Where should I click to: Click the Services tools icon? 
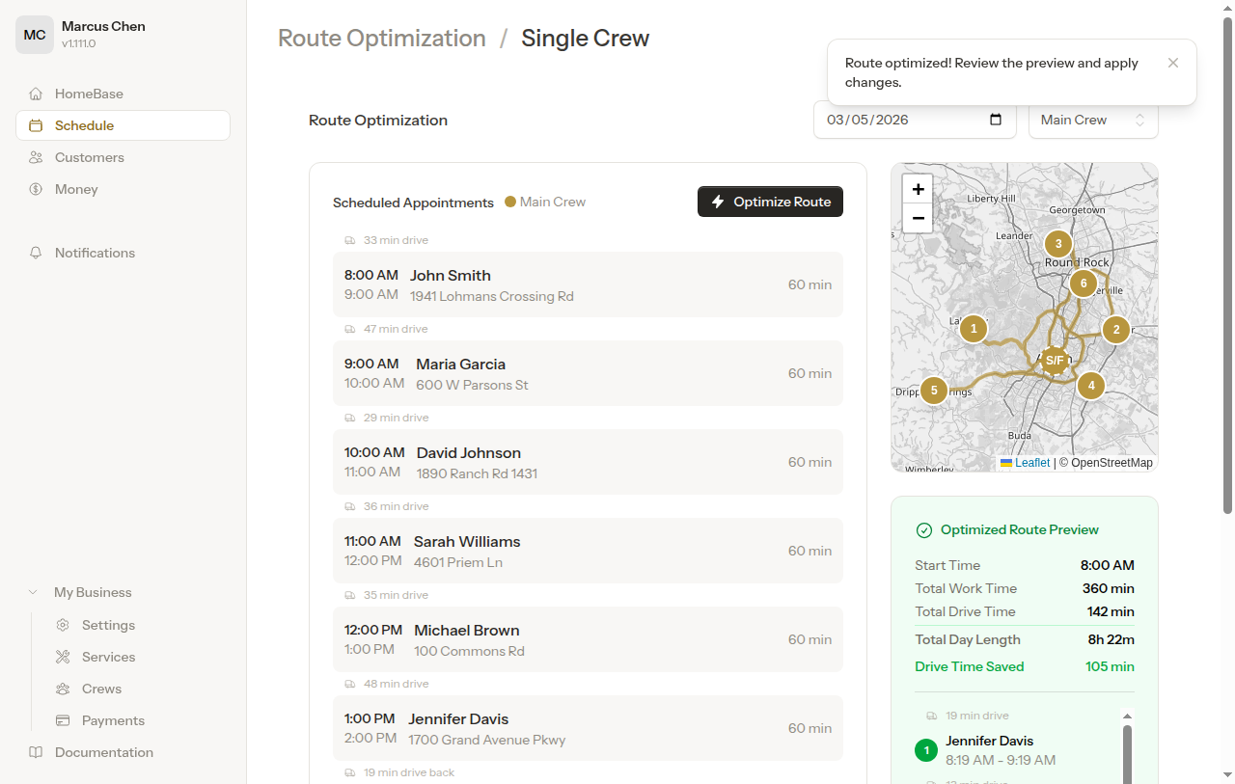(x=63, y=657)
